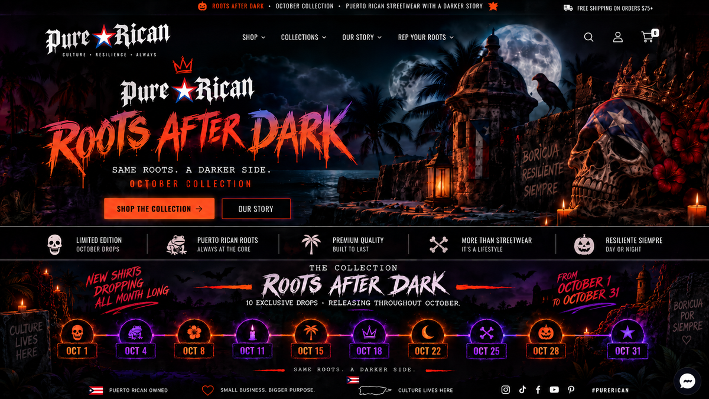Expand the Shop dropdown menu
Screen dimensions: 709x399
pos(253,37)
